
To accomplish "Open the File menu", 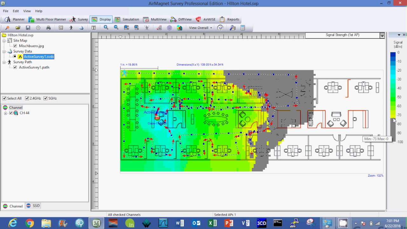I will coord(6,11).
